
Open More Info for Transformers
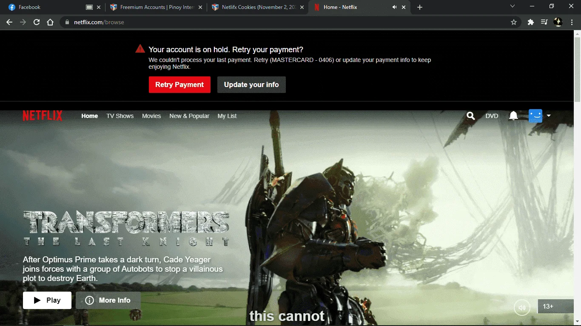(x=108, y=300)
